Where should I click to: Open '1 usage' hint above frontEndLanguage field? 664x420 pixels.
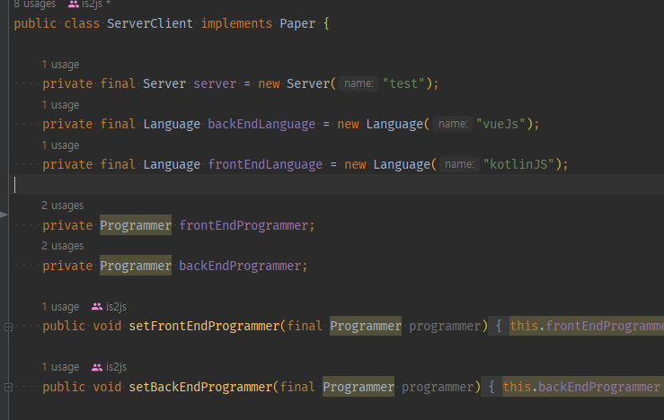[60, 145]
